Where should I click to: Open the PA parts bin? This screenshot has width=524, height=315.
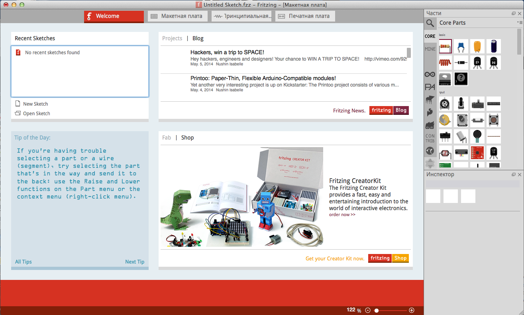[x=430, y=87]
